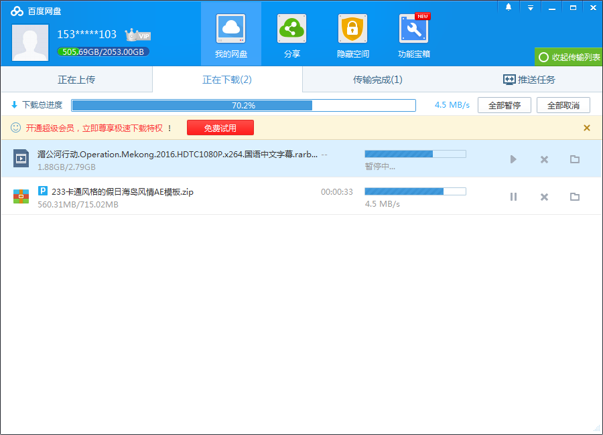
Task: Click progress bar of 湄公河行动 download
Action: click(415, 154)
